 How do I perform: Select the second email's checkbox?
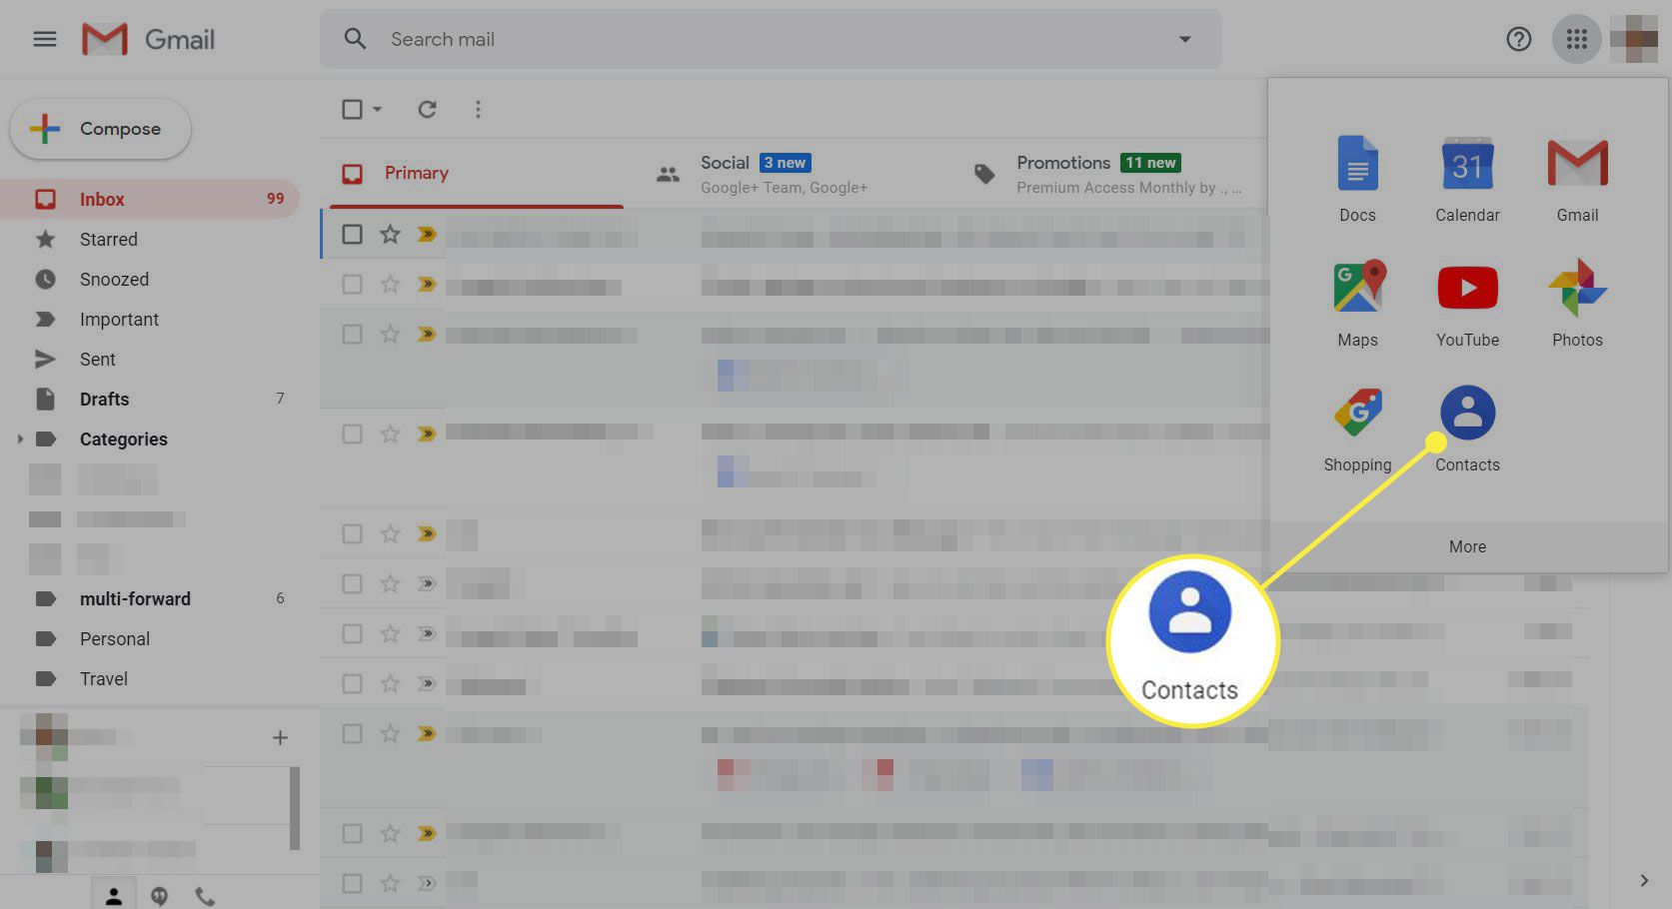click(352, 284)
